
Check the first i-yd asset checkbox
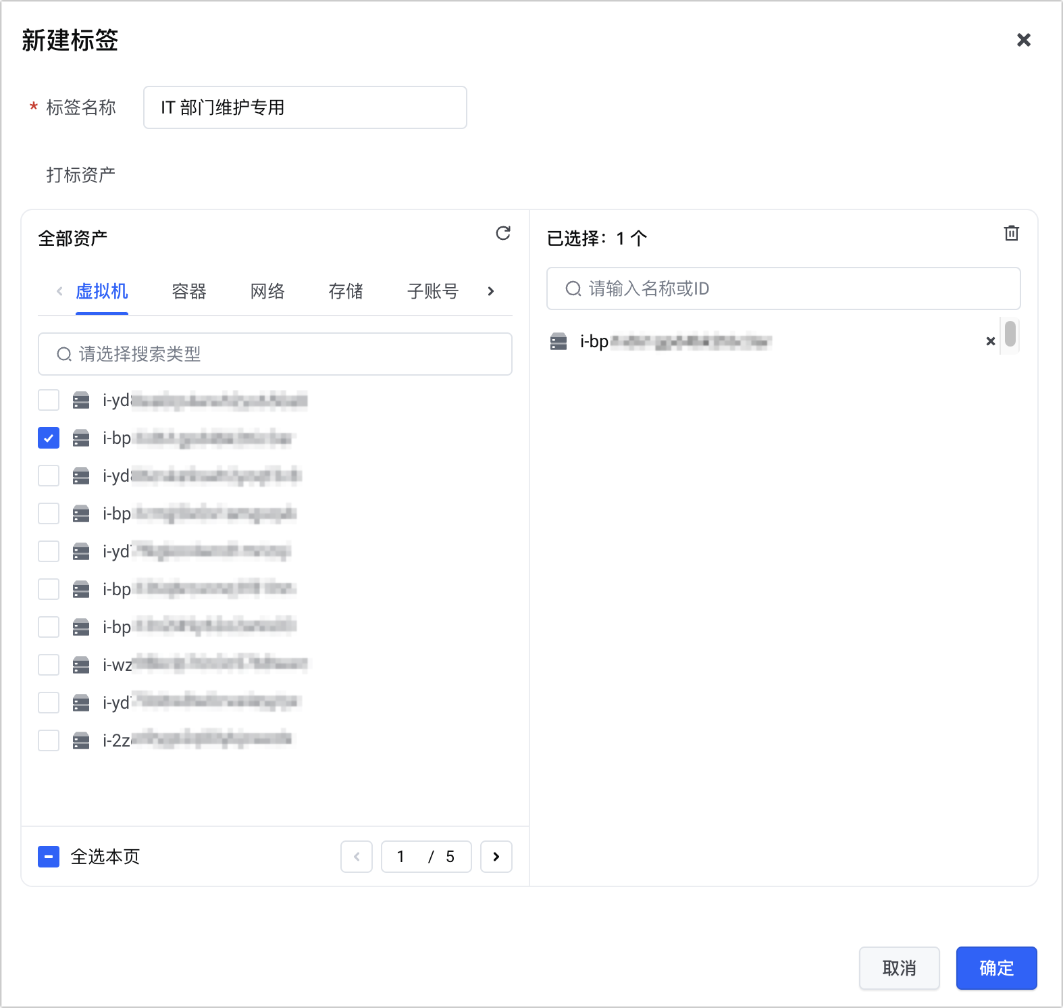(x=49, y=400)
